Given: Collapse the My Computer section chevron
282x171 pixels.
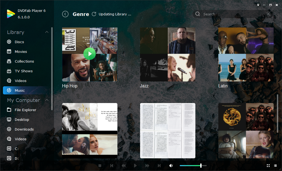Looking at the screenshot, I should (x=47, y=100).
